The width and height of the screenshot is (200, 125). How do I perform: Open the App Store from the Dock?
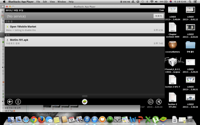tap(95, 120)
